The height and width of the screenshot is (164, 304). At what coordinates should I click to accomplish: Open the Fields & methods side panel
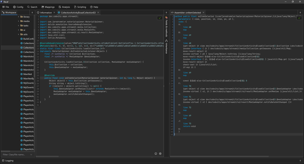click(166, 26)
